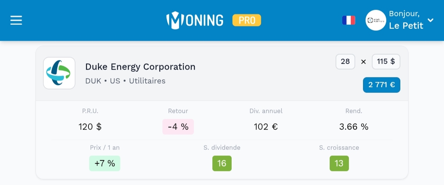Click the +7 % one-year price badge

105,164
